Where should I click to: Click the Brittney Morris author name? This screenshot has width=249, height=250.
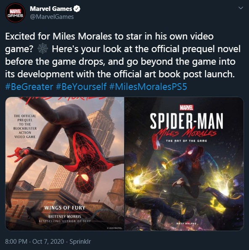[65, 216]
